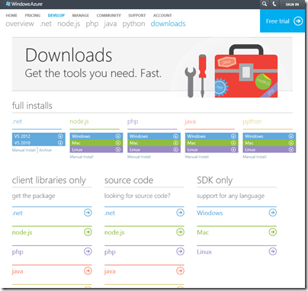Open the SUPPORT menu item
308x291 pixels.
137,15
